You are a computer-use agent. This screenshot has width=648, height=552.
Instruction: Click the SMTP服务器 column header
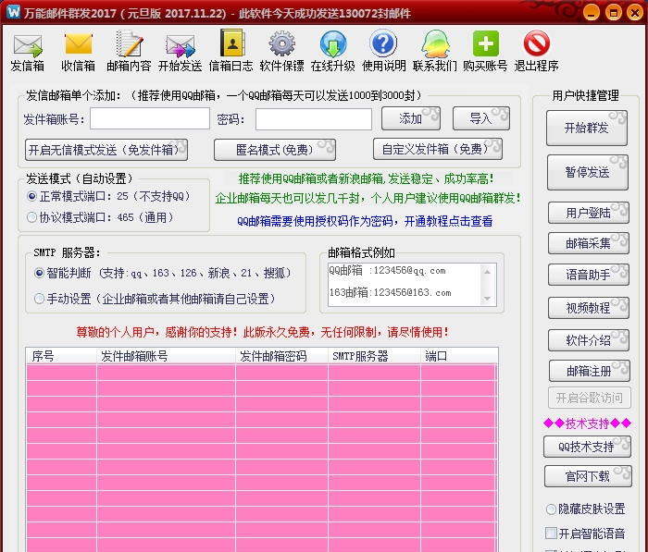click(x=374, y=356)
